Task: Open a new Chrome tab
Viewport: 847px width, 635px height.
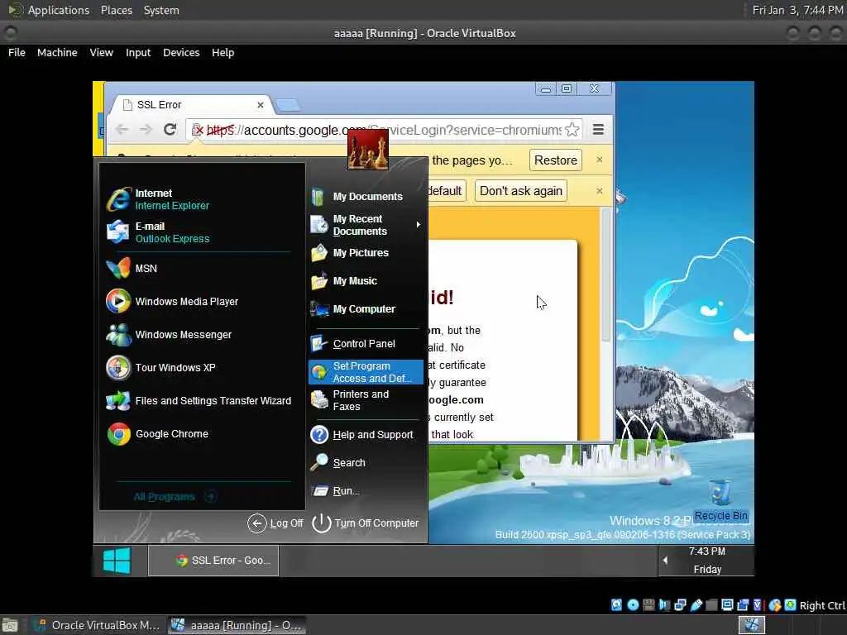Action: pyautogui.click(x=287, y=105)
